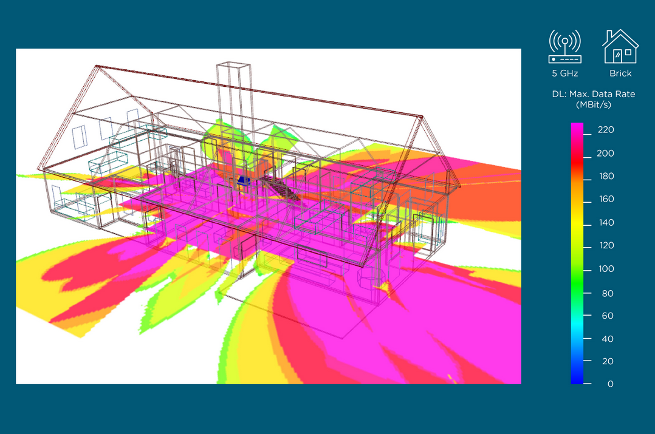Viewport: 655px width, 434px height.
Task: Click the (MBit/s) unit text
Action: (592, 105)
